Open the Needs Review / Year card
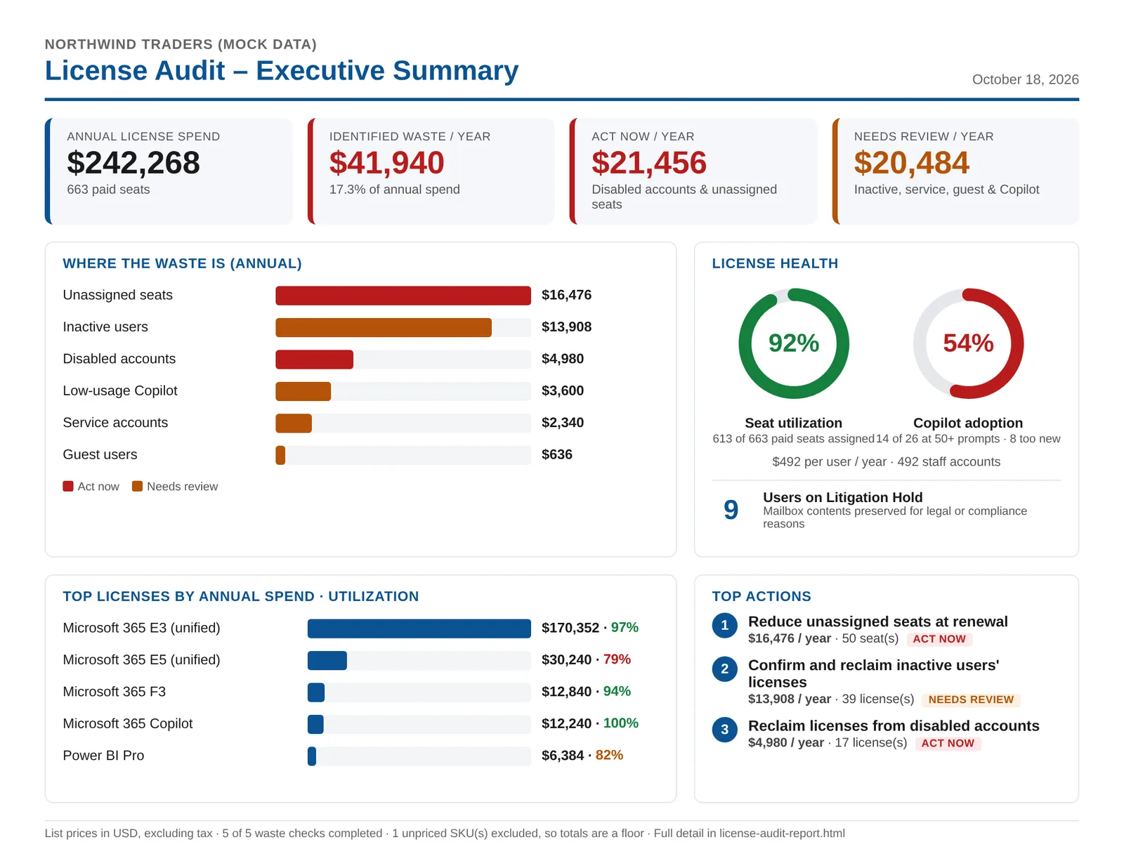1124x868 pixels. (955, 171)
